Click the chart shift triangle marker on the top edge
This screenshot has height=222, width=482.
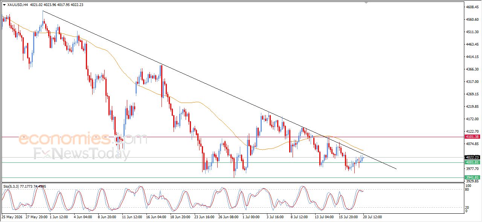[x=366, y=3]
